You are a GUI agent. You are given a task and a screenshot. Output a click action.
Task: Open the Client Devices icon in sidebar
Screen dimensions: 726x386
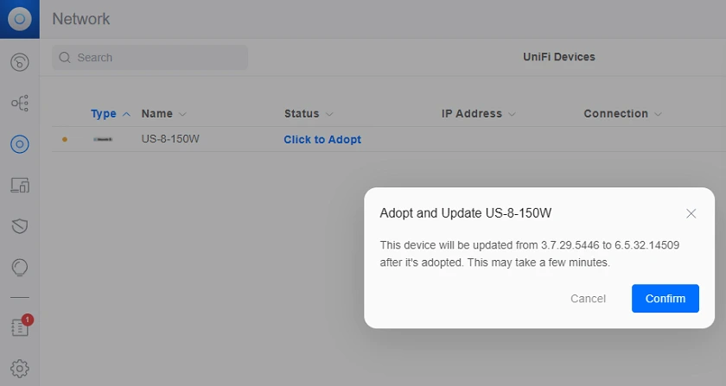click(19, 185)
